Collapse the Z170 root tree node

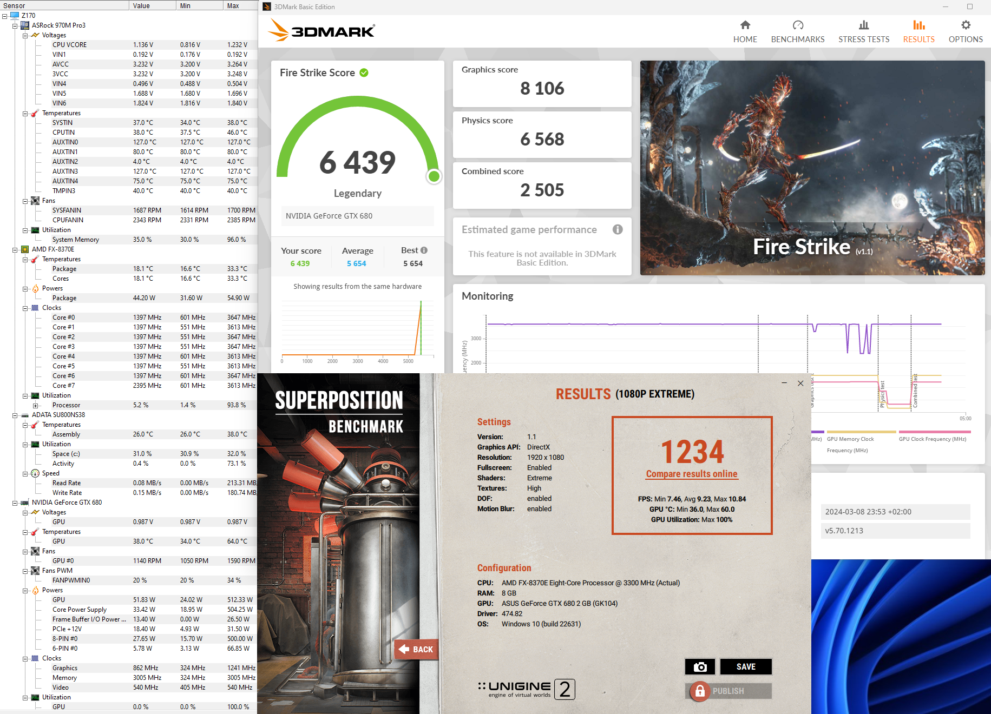(x=5, y=16)
